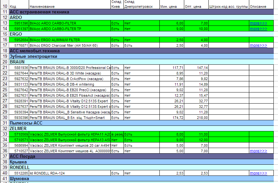Select Bl/Acc ERGO ALIMINIUM FILTER name cell
The image size is (278, 183).
click(70, 40)
